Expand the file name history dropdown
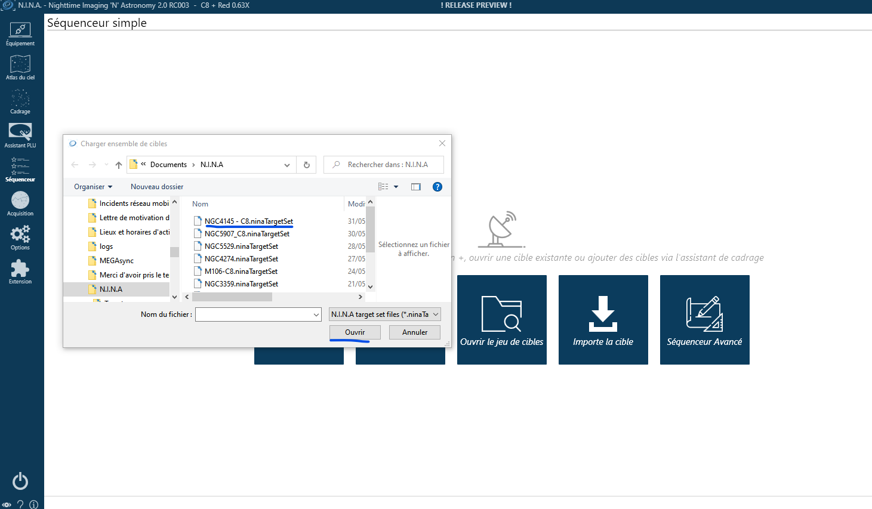 pyautogui.click(x=316, y=314)
